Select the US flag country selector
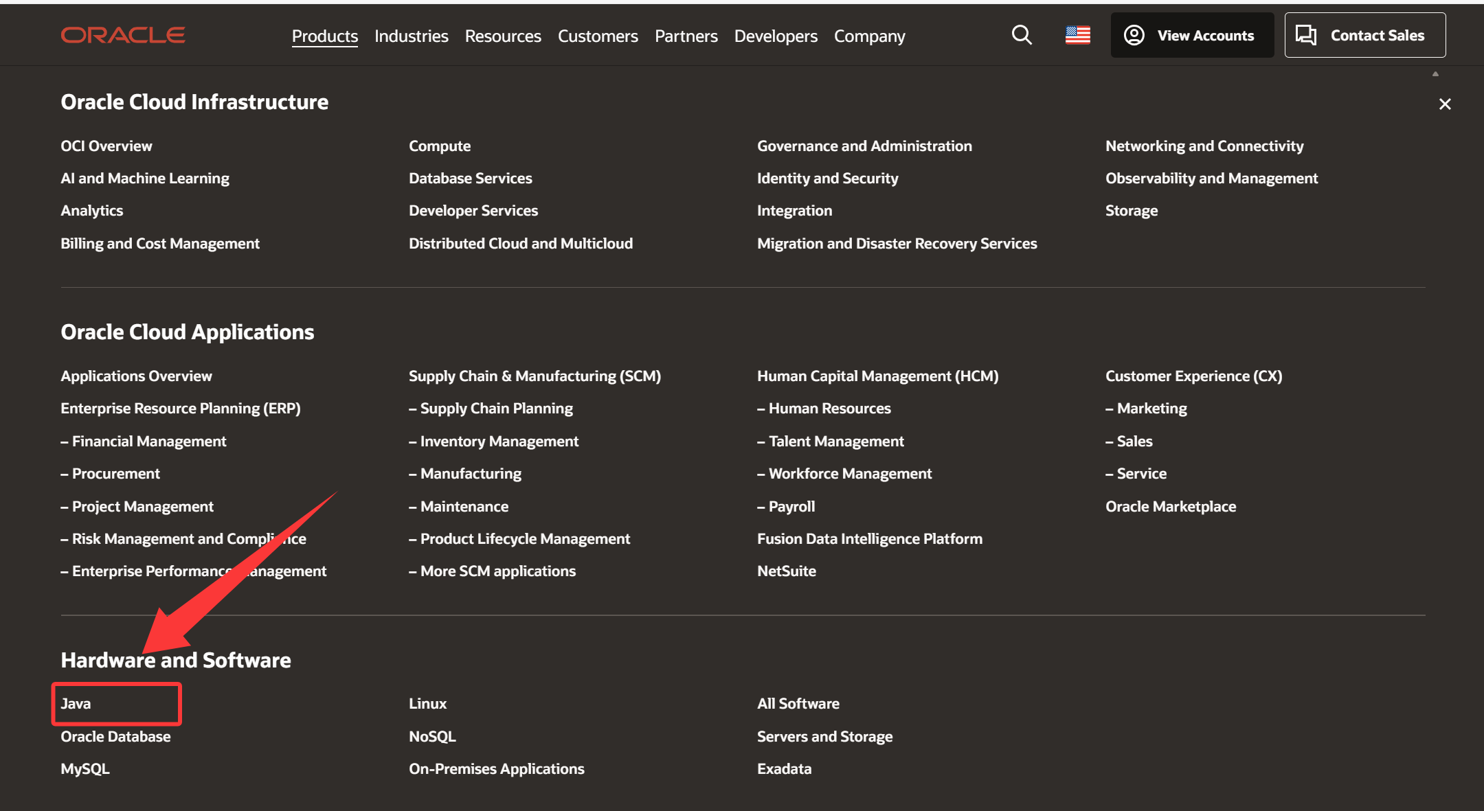This screenshot has width=1484, height=811. tap(1078, 35)
